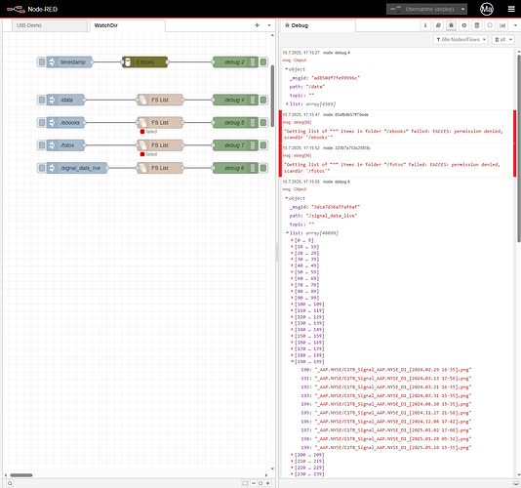Trigger the /ebooks inject node button
This screenshot has width=521, height=488.
42,123
